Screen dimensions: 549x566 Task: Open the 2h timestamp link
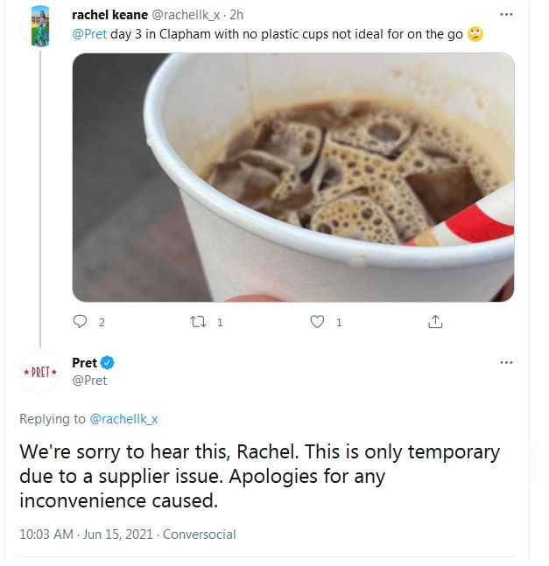coord(236,16)
